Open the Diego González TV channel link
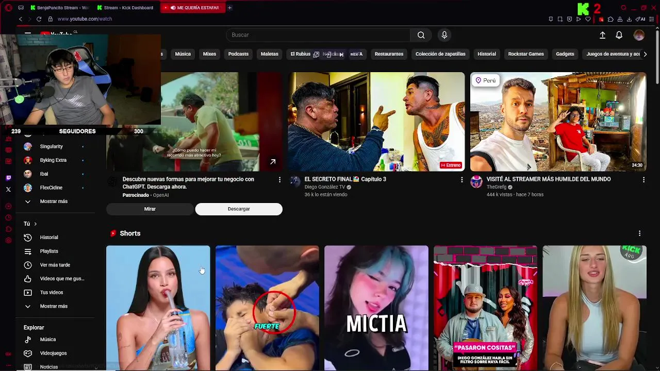The width and height of the screenshot is (660, 371). pyautogui.click(x=325, y=187)
